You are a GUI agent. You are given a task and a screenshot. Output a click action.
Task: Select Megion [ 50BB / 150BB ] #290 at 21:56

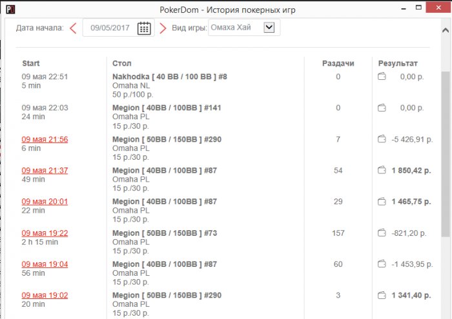coord(167,139)
